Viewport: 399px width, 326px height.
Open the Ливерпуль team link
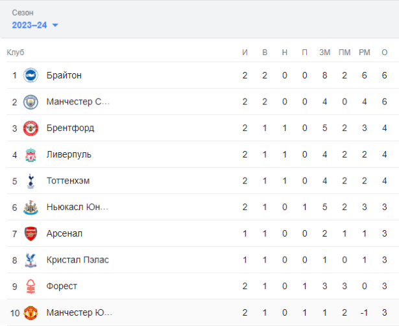(69, 154)
